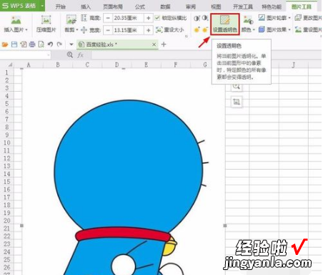Decrease height with the minus button
Viewport: 323px width, 275px height.
[108, 18]
